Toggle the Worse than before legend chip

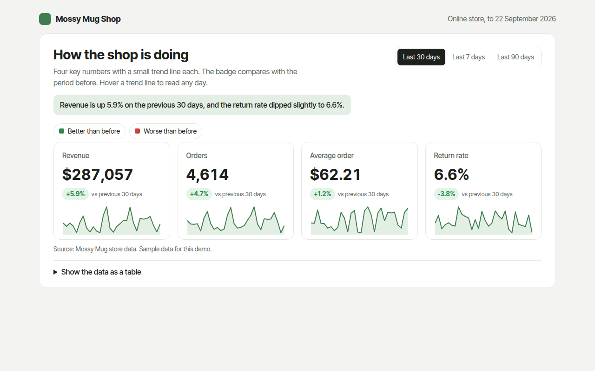pyautogui.click(x=165, y=131)
